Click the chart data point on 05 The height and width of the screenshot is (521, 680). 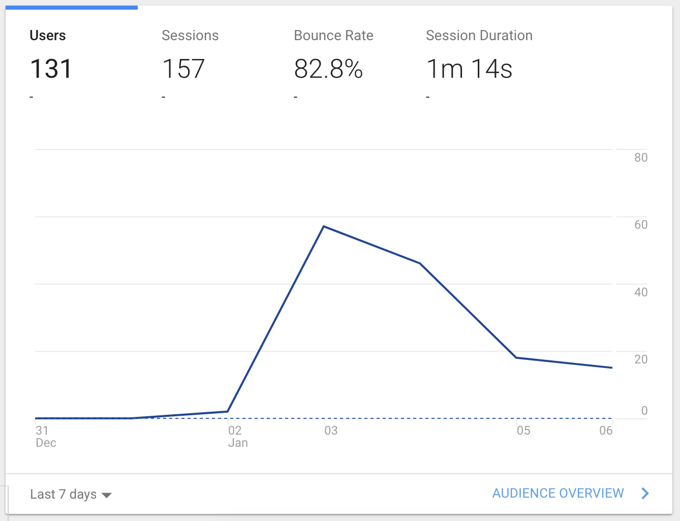click(516, 358)
